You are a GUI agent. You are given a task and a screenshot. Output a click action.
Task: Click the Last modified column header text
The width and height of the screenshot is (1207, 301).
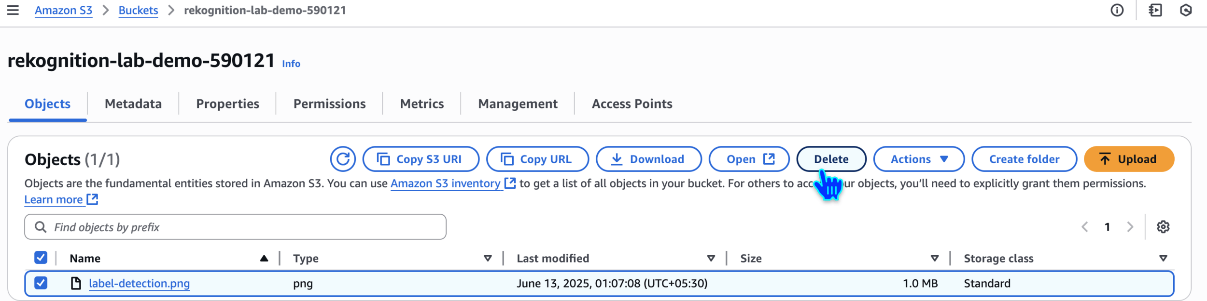pos(553,259)
